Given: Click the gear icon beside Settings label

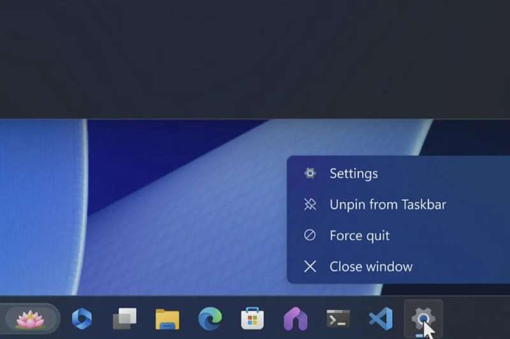Looking at the screenshot, I should (310, 174).
